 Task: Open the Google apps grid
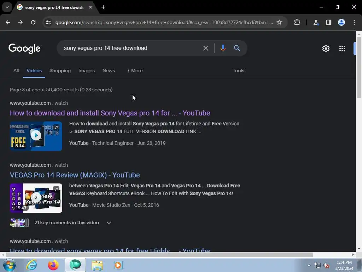(342, 48)
